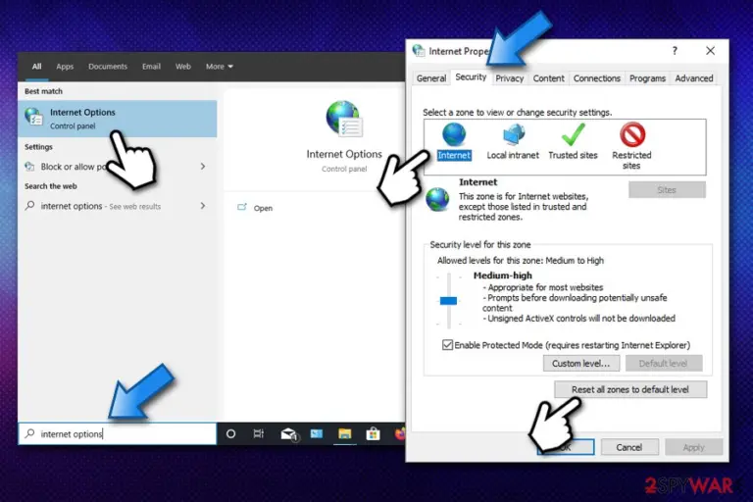Select the Documents search filter

pyautogui.click(x=108, y=67)
